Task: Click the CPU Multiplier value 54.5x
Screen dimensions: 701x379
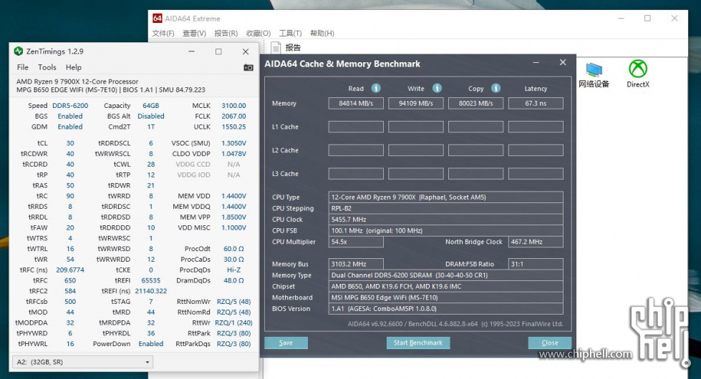Action: tap(356, 242)
